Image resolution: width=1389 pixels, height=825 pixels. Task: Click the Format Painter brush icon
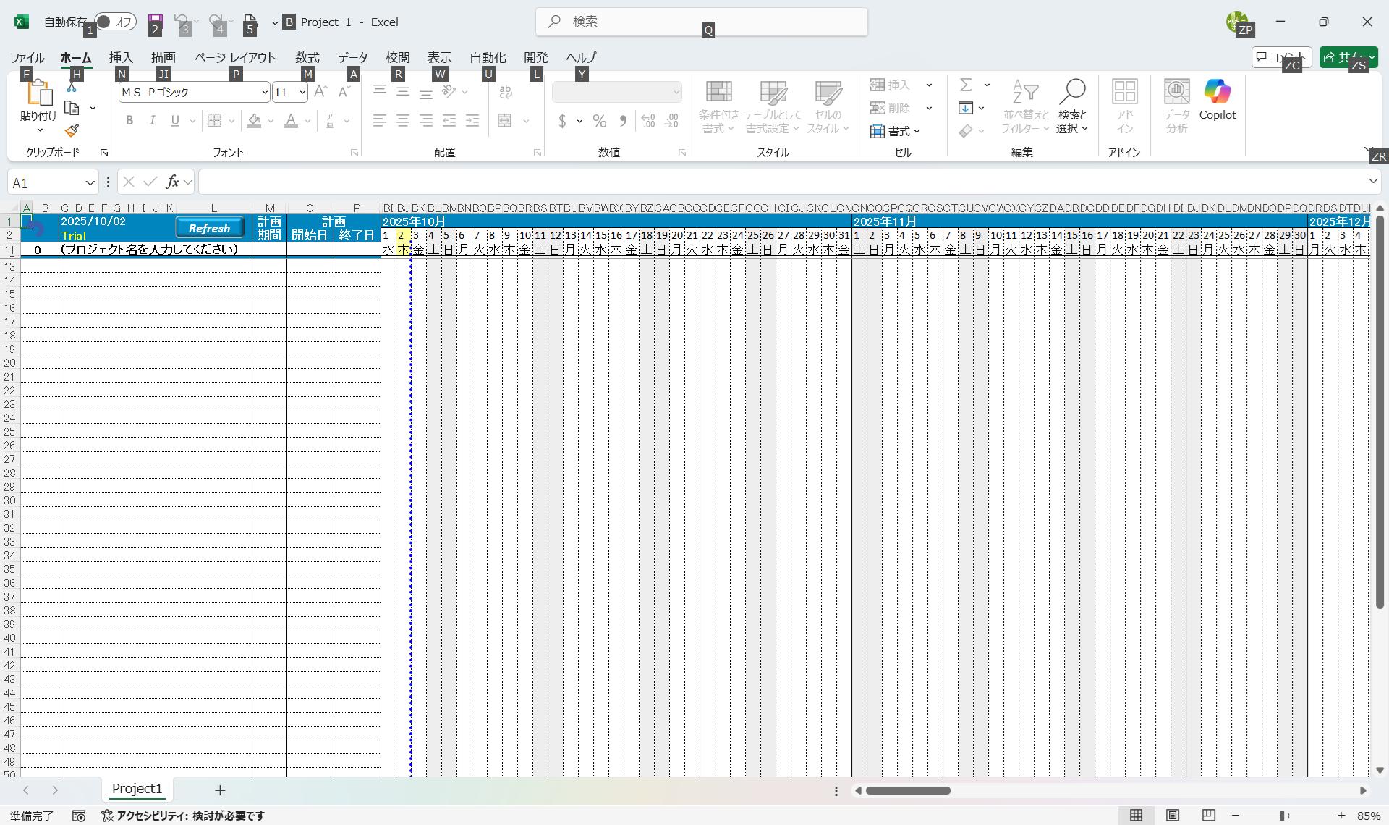click(72, 130)
